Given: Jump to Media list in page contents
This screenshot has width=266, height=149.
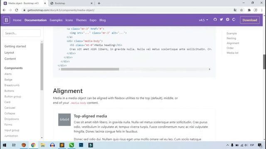Looking at the screenshot, I should [232, 53].
